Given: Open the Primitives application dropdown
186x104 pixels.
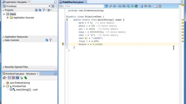Looking at the screenshot, I should (49, 6).
